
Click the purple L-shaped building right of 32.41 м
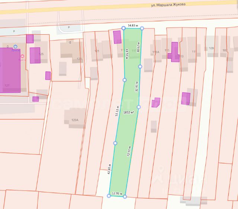pos(156,102)
